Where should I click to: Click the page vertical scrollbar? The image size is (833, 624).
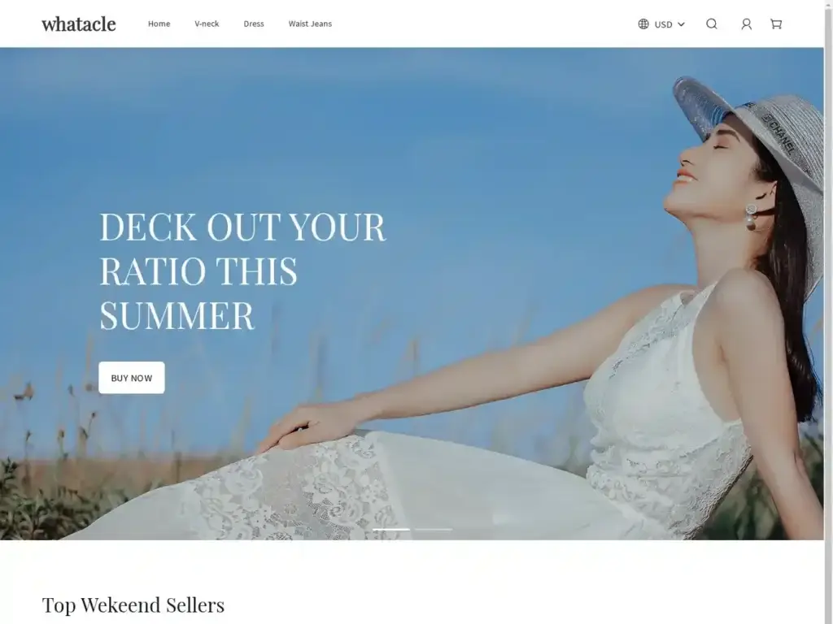(828, 312)
